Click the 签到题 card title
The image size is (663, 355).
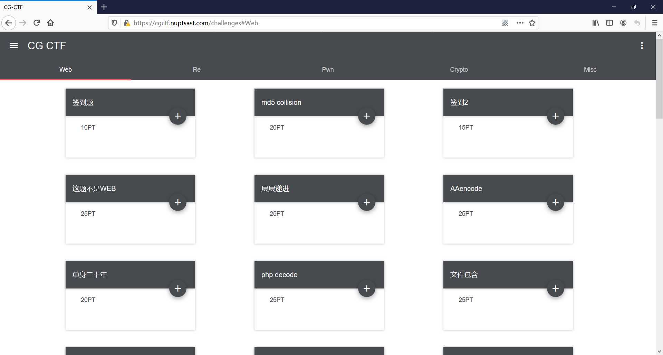click(x=83, y=102)
